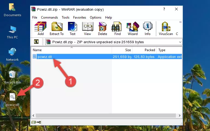Viewport: 210px width, 131px height.
Task: Open the File menu
Action: [x=35, y=18]
